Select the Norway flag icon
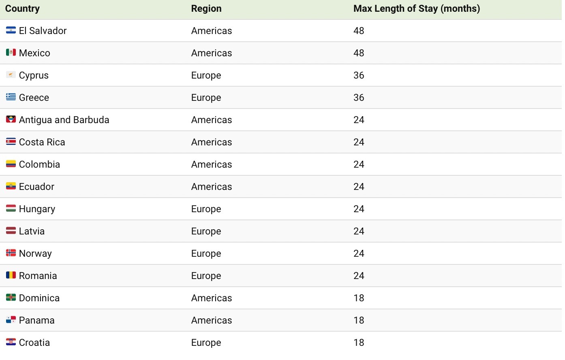565x360 pixels. tap(11, 253)
